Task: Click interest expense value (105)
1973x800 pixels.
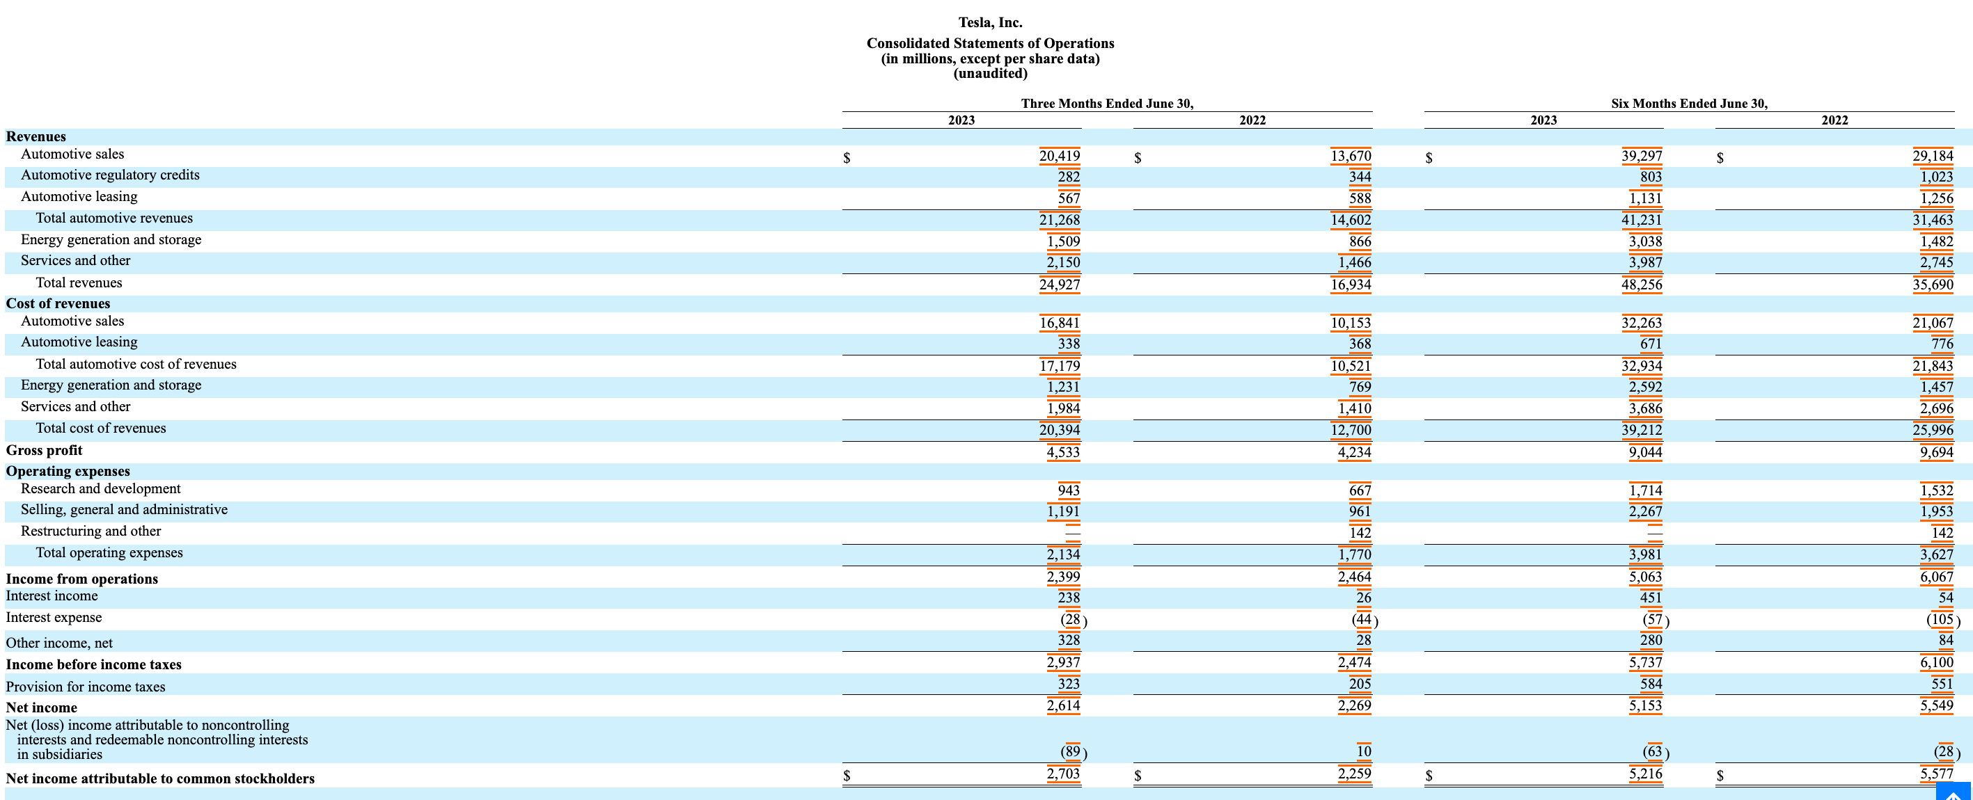Action: click(1943, 619)
